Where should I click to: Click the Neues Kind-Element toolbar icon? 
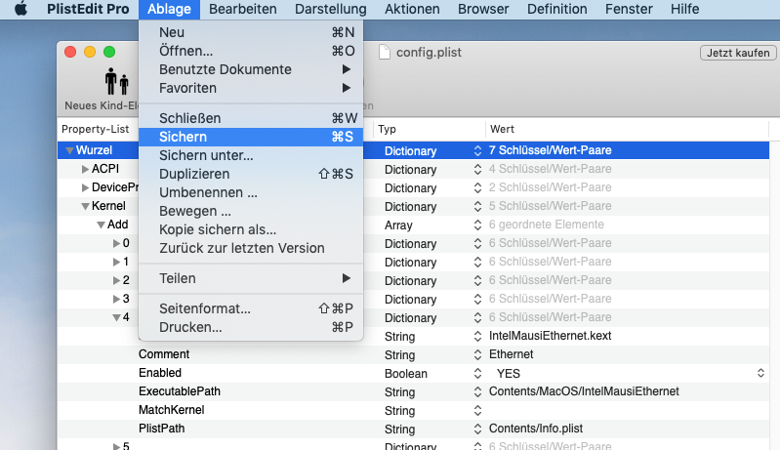(117, 82)
